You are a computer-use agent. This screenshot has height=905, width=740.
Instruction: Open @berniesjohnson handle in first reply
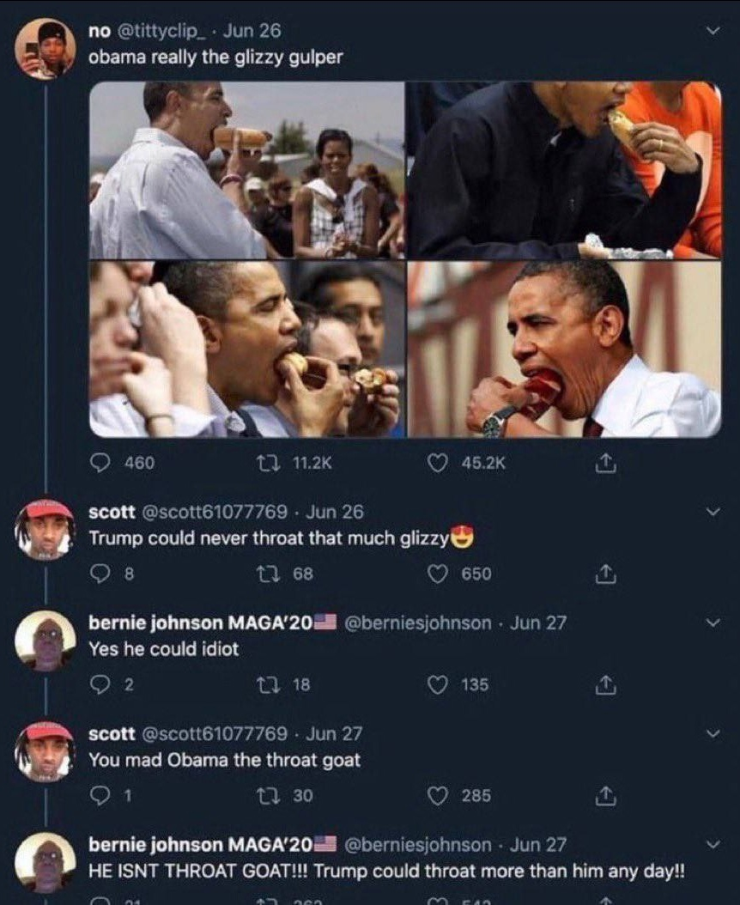418,623
